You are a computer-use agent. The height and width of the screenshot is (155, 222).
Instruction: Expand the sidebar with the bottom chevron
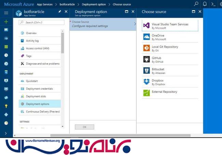pos(6,133)
